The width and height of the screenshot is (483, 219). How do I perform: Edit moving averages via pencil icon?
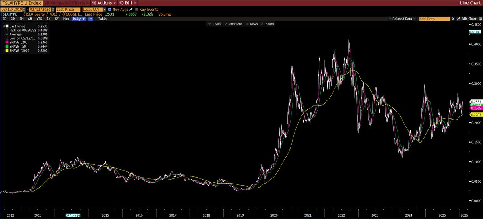coord(131,10)
